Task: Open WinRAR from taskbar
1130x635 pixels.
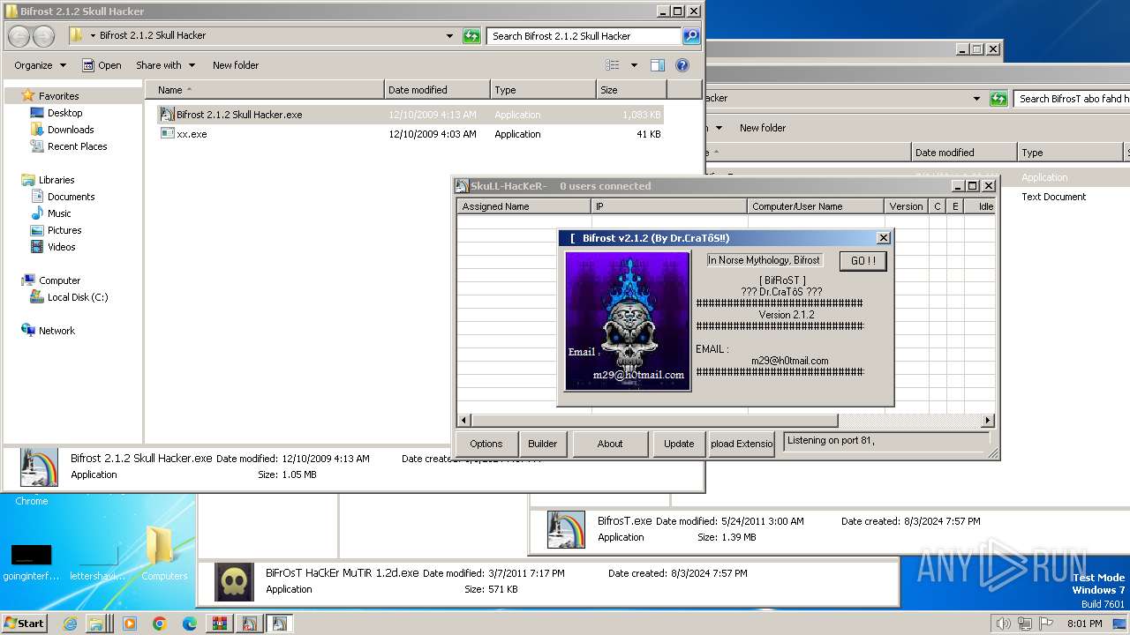Action: coord(220,624)
